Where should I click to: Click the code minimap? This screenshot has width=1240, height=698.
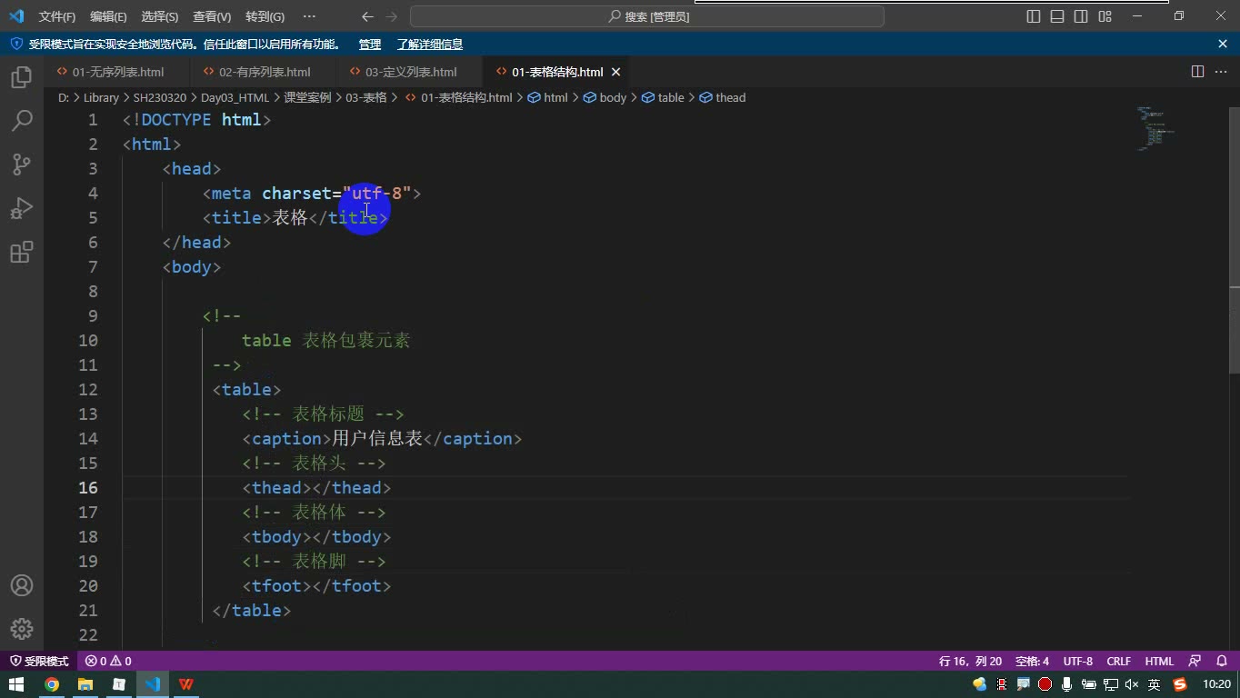pos(1155,129)
